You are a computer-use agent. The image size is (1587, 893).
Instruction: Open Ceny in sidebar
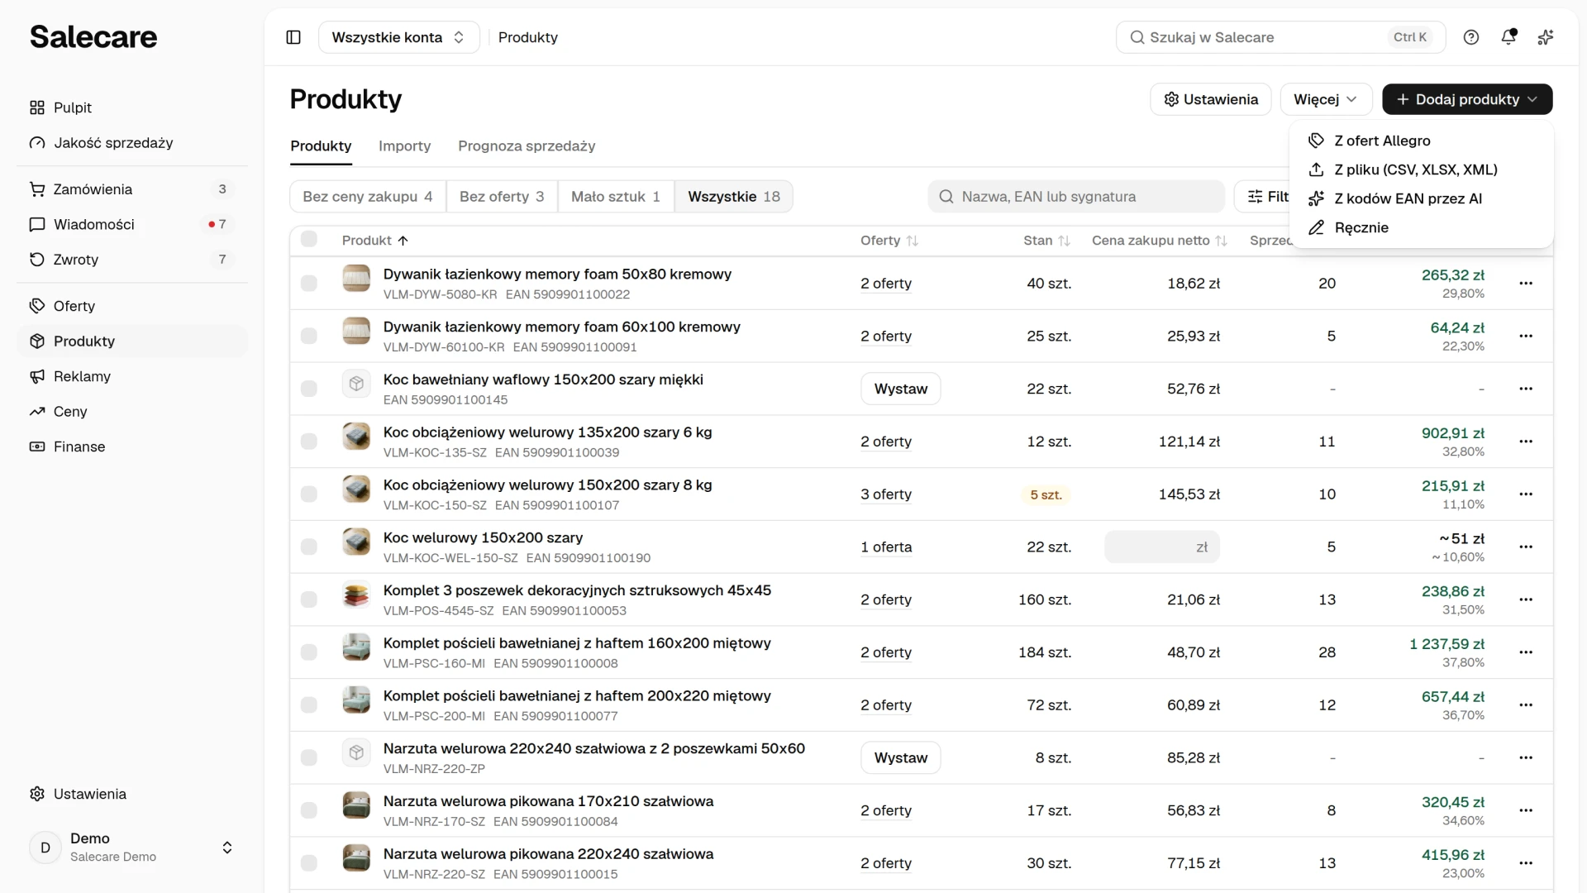tap(132, 412)
